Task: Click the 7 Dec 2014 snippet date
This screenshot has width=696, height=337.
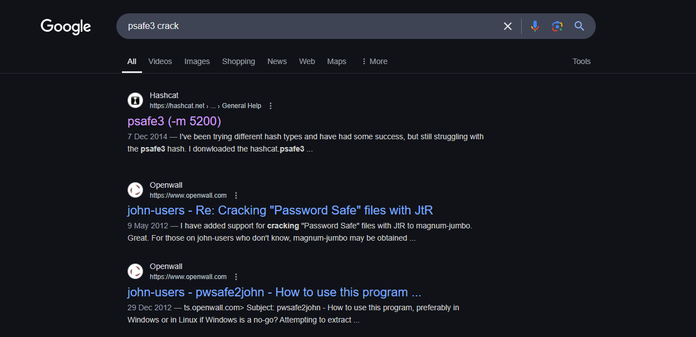Action: coord(149,136)
